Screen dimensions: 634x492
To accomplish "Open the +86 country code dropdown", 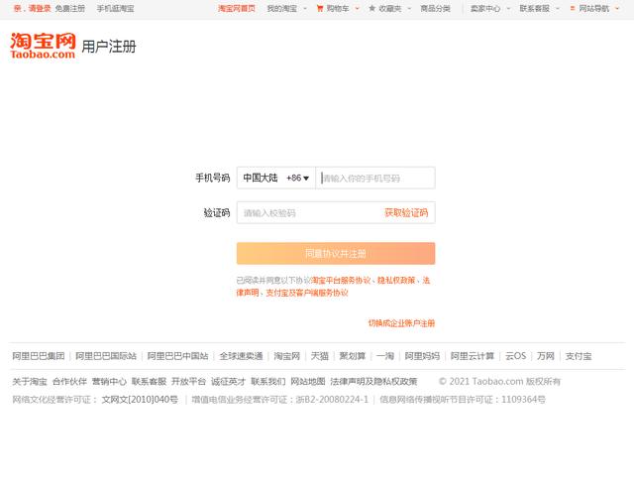I will [x=298, y=179].
